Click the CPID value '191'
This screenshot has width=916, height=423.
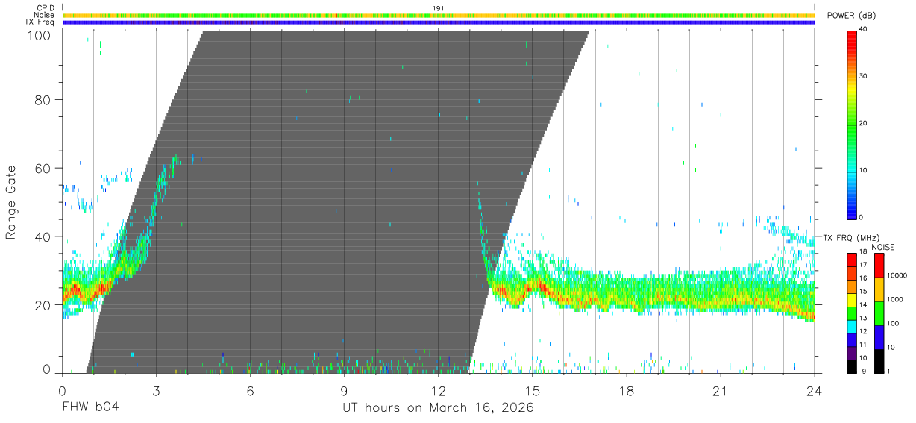pos(439,8)
